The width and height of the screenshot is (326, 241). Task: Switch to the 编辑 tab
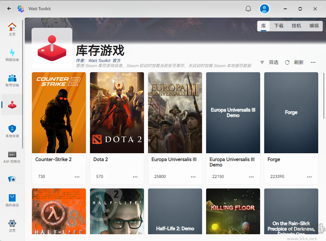coord(314,26)
